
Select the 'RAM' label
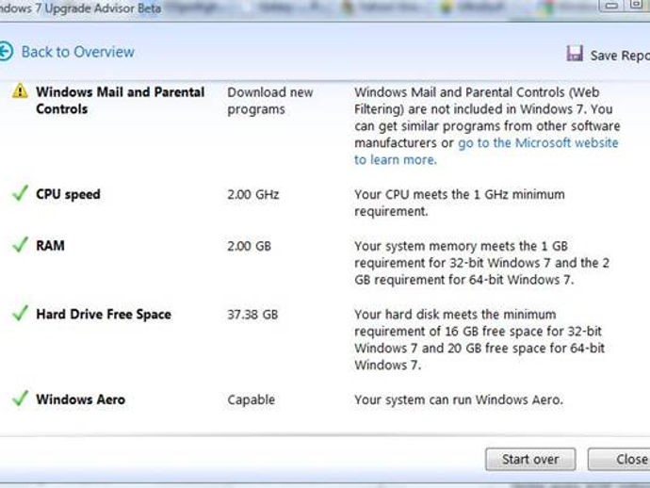pyautogui.click(x=50, y=246)
